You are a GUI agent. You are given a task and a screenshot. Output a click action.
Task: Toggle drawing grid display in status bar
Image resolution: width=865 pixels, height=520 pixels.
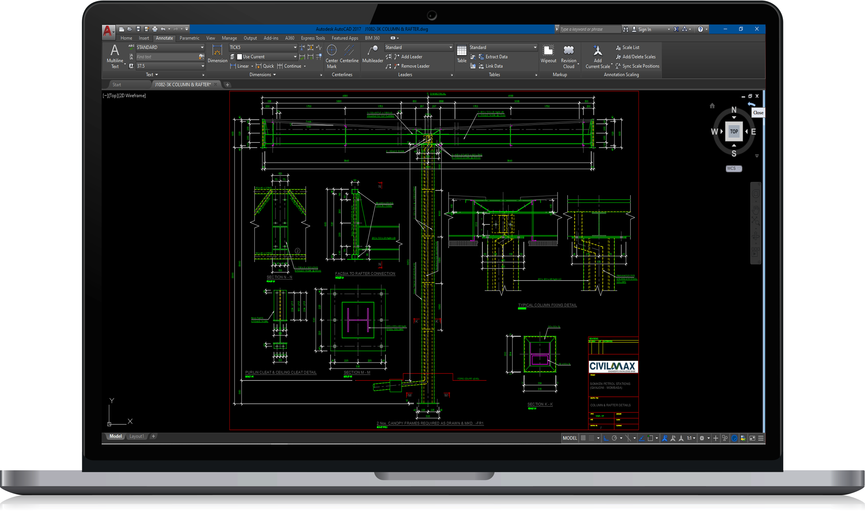pos(583,438)
